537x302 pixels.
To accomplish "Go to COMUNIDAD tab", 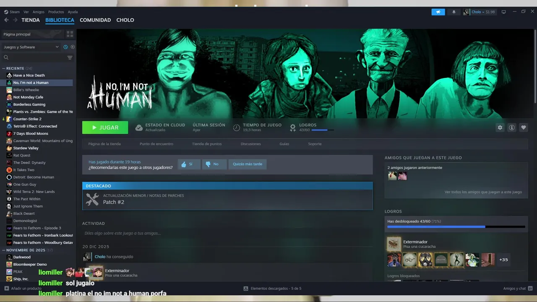I will (95, 20).
